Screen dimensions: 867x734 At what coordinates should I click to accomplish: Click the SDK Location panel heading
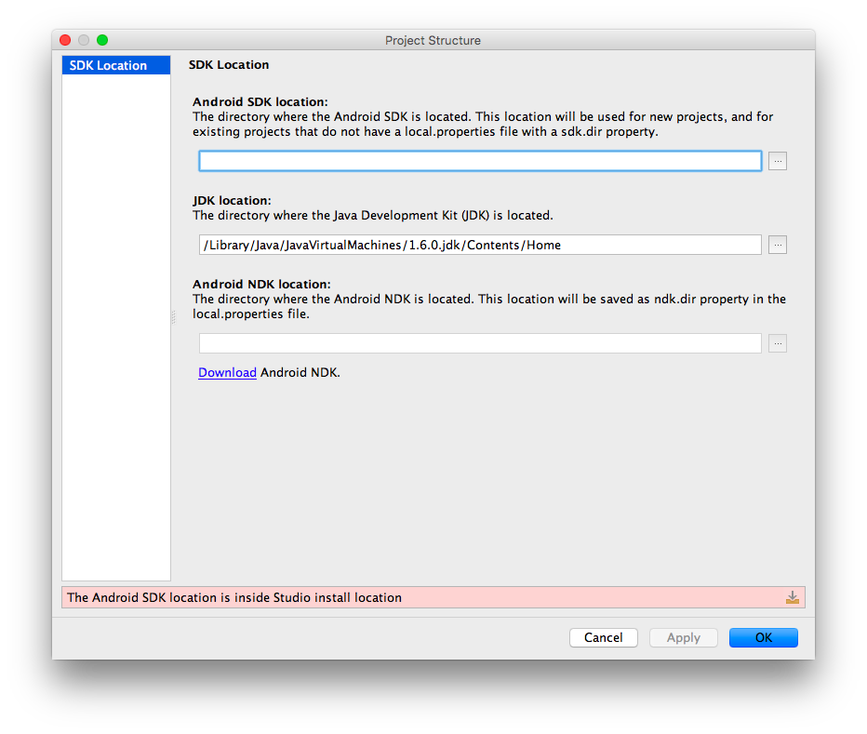228,65
